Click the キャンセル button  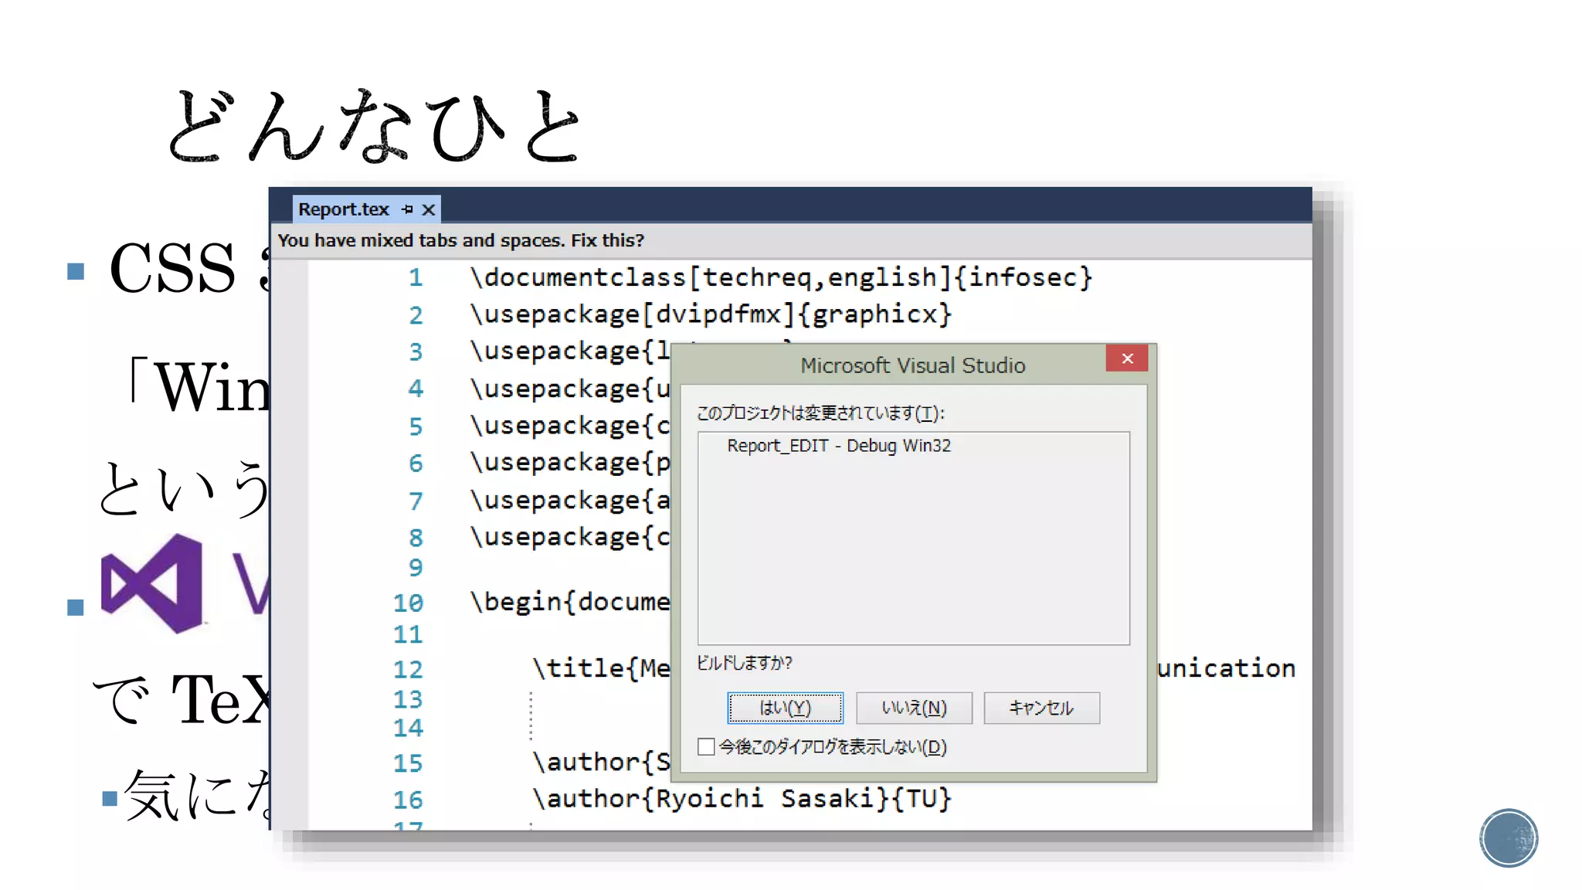[x=1041, y=708]
